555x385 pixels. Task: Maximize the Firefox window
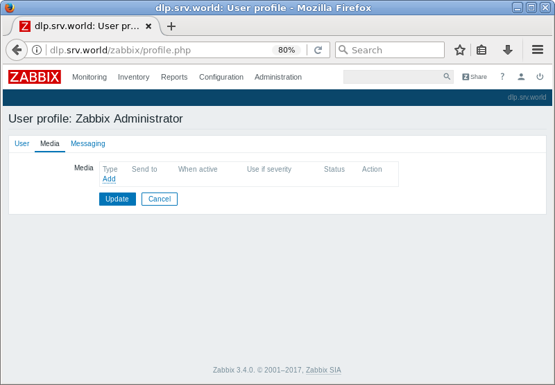pos(531,8)
